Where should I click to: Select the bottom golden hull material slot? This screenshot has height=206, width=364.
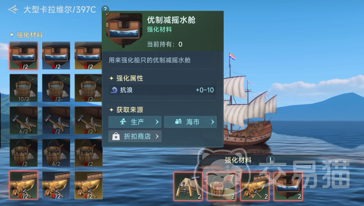pyautogui.click(x=255, y=186)
